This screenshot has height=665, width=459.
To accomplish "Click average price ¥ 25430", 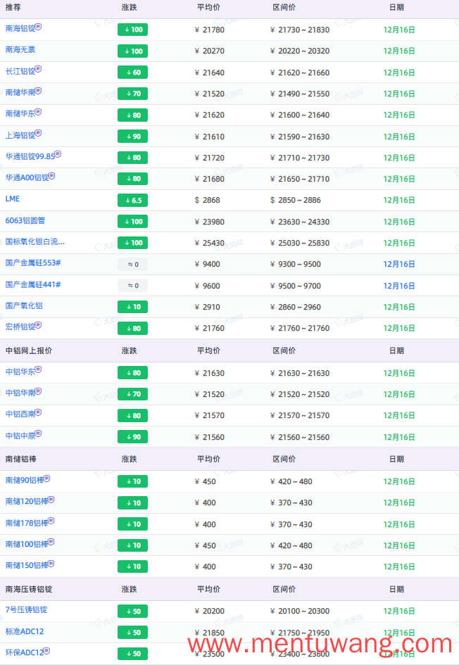I will (x=210, y=243).
